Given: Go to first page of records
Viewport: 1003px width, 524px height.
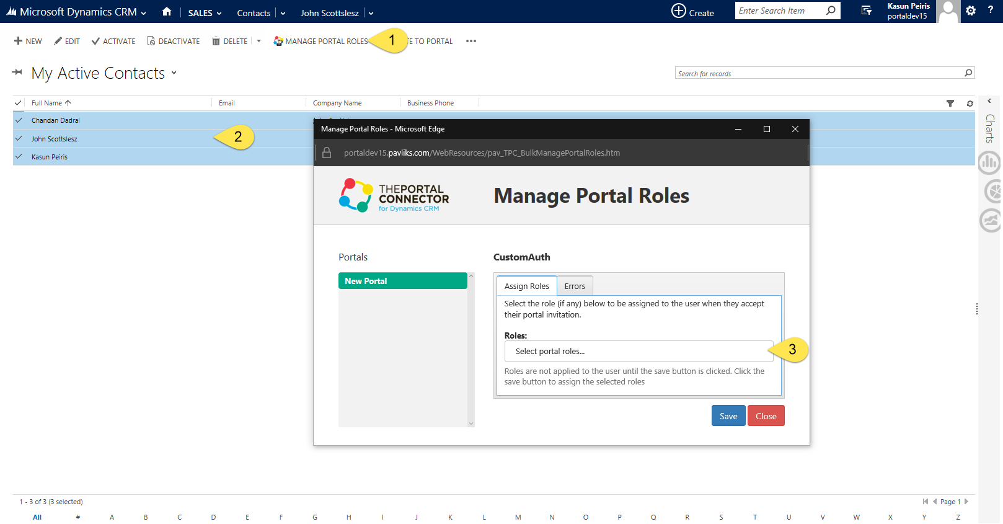Looking at the screenshot, I should [x=926, y=502].
